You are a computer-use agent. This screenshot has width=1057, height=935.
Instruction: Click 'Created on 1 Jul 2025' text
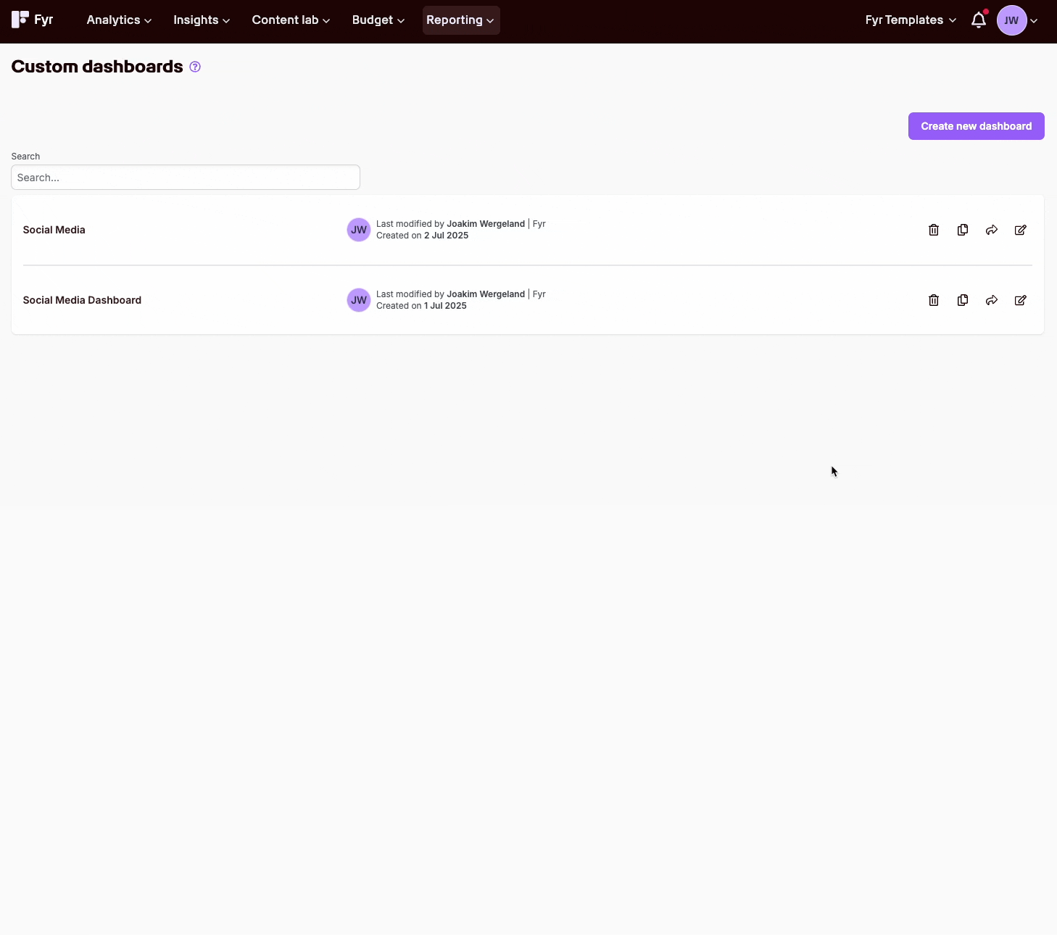[421, 306]
